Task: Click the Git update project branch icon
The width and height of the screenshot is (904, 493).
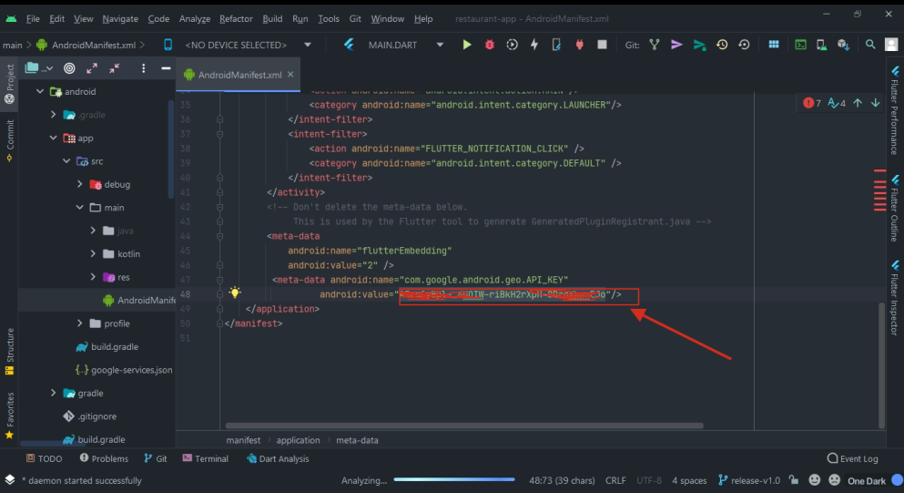Action: click(655, 45)
